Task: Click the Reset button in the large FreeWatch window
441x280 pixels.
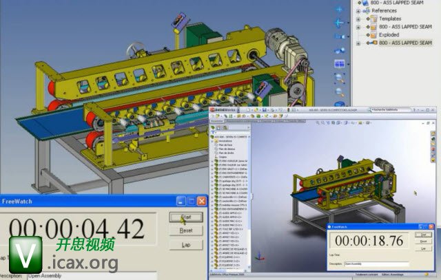Action: click(x=186, y=230)
